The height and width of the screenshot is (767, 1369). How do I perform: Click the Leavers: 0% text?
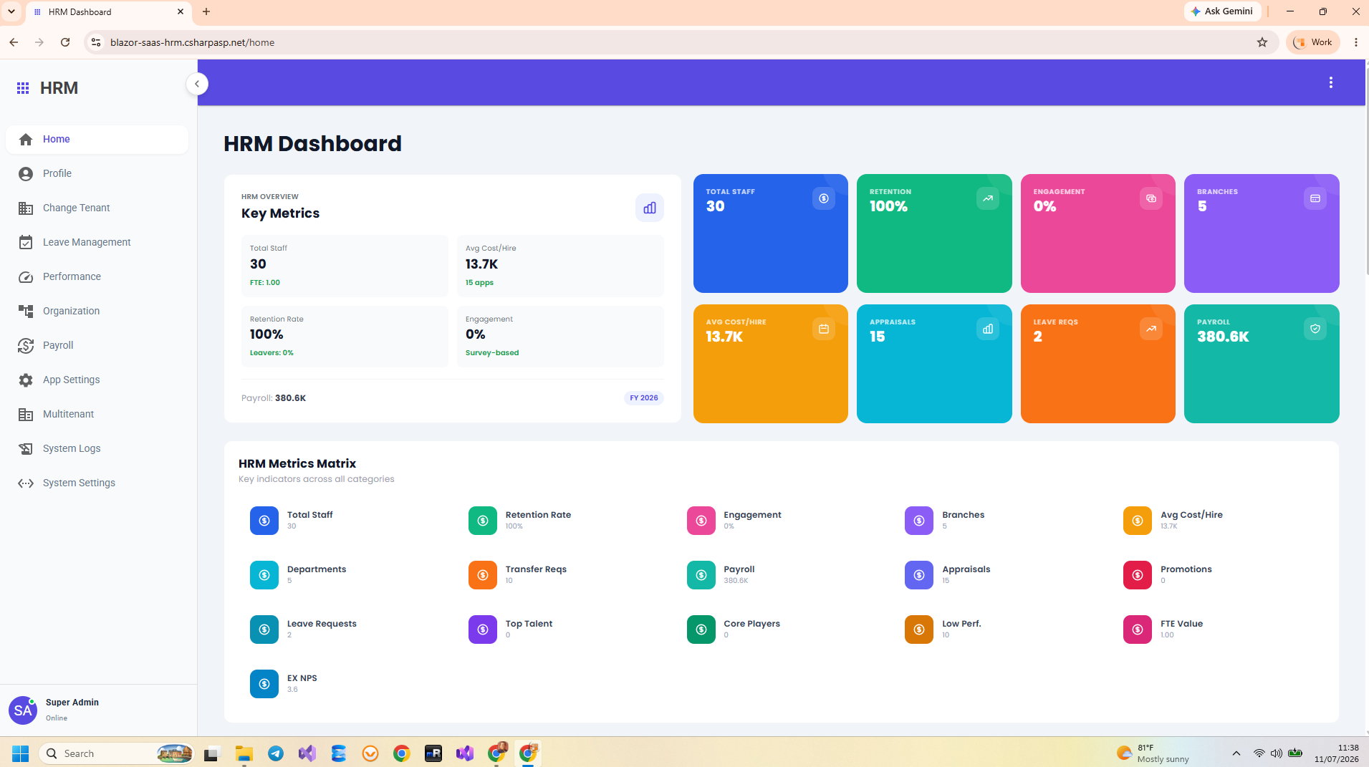point(272,353)
